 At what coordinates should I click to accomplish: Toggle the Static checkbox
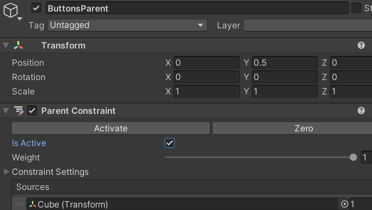click(356, 8)
